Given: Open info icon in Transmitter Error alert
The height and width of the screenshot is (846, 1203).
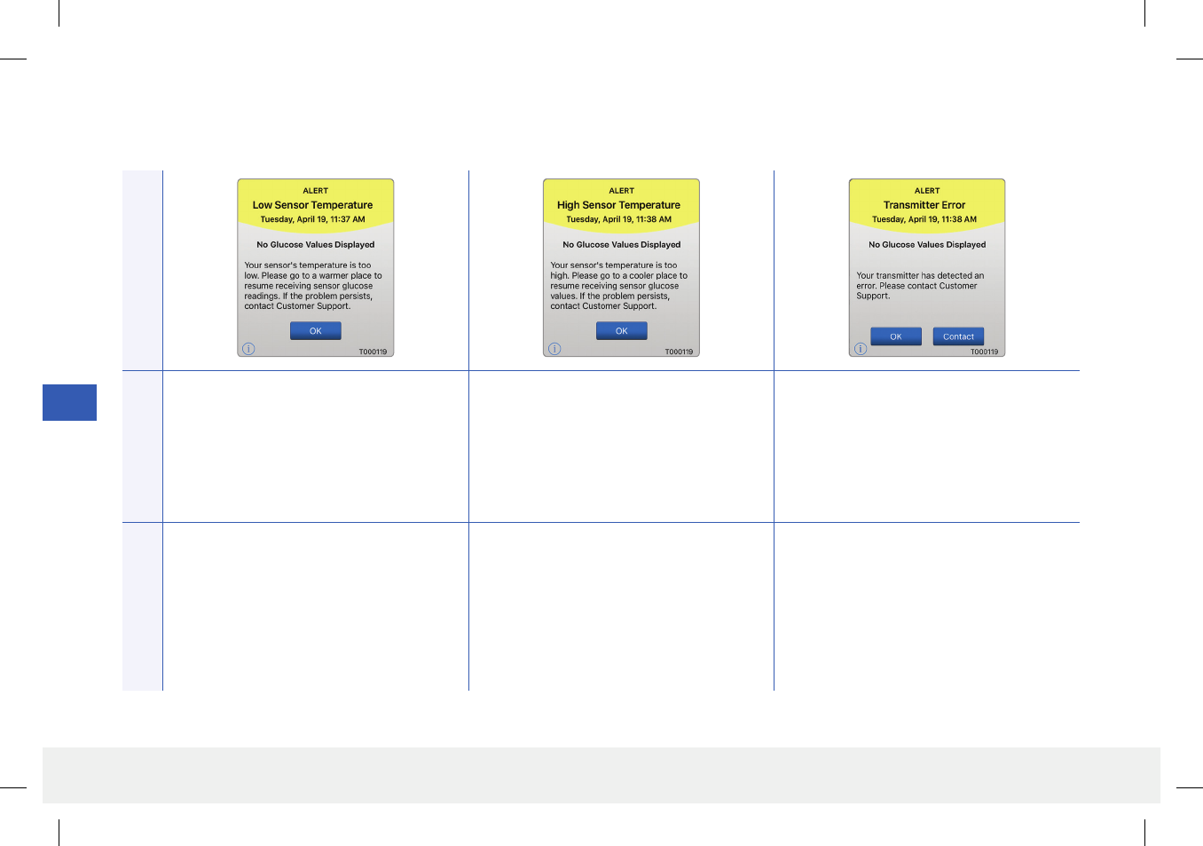Looking at the screenshot, I should 861,349.
